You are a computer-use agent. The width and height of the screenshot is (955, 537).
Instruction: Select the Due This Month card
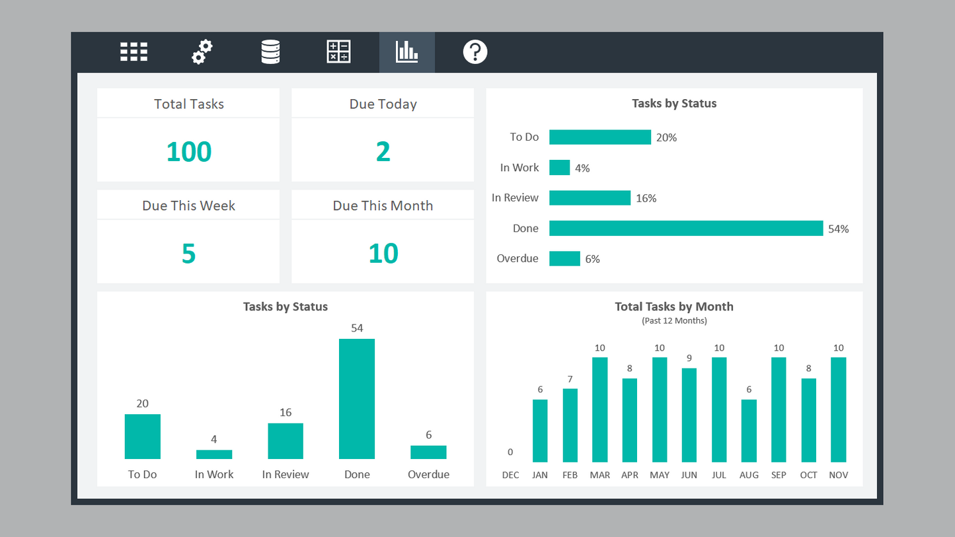pyautogui.click(x=383, y=237)
